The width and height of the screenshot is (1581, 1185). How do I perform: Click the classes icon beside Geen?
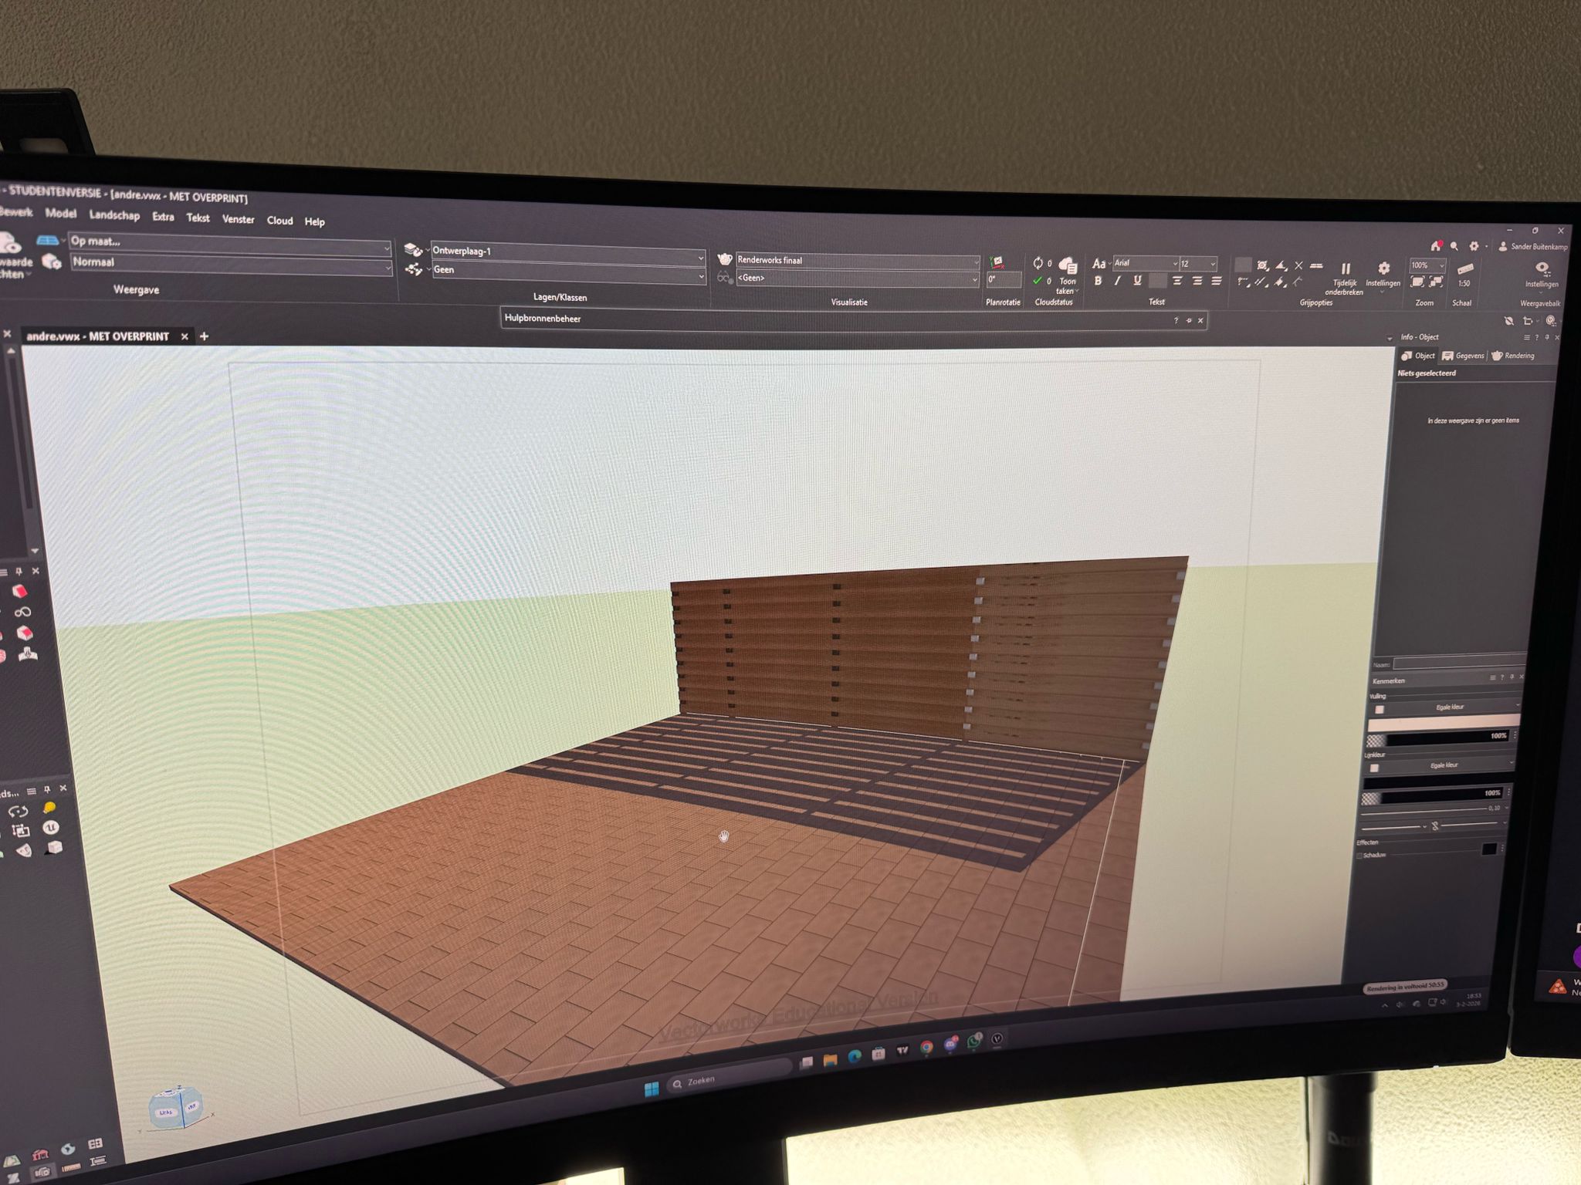point(413,269)
